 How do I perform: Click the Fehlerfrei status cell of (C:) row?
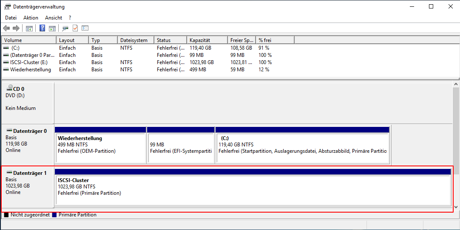click(x=171, y=48)
